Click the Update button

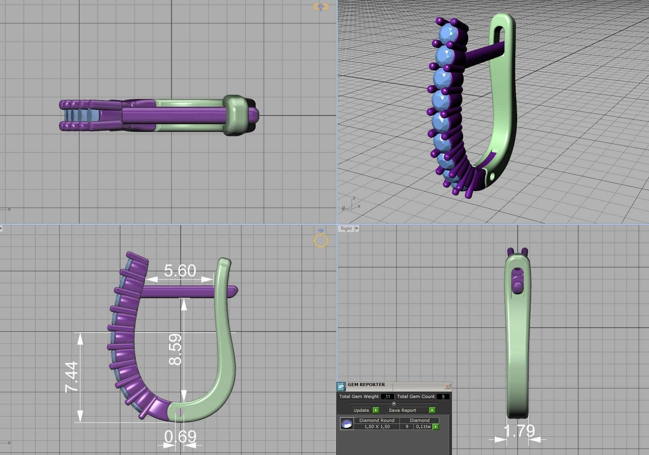click(362, 410)
